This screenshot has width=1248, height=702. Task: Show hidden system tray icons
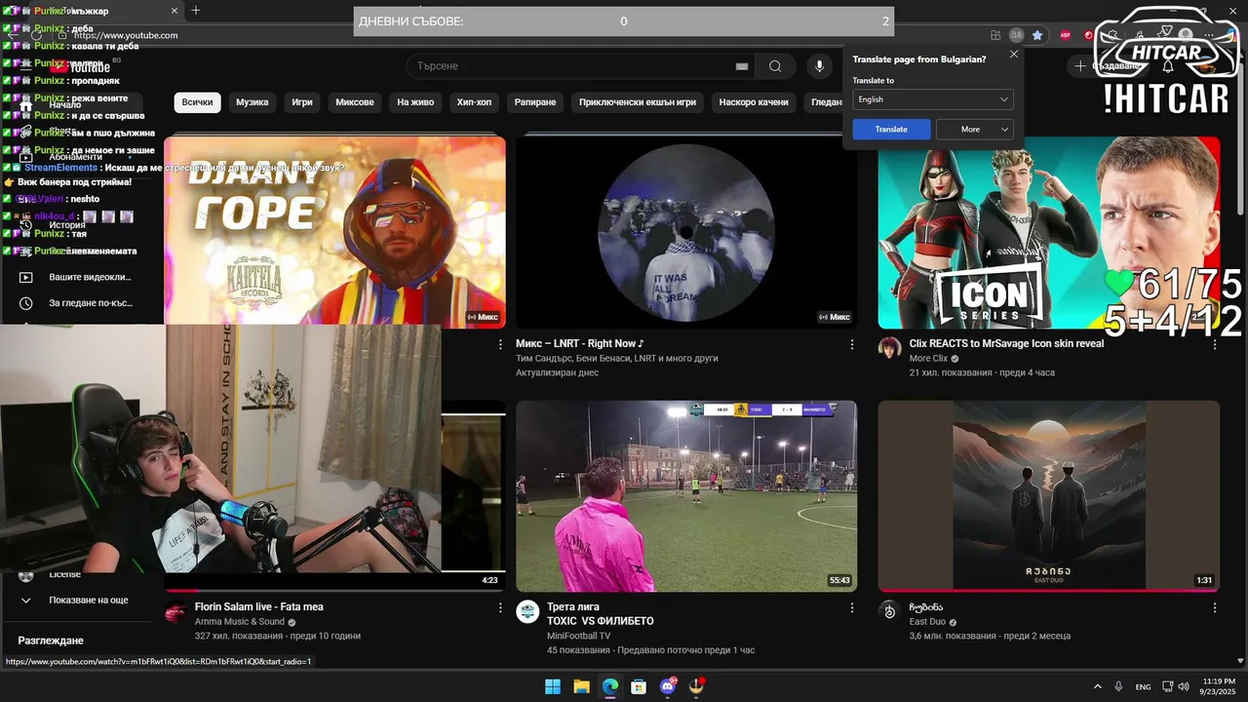click(1098, 686)
